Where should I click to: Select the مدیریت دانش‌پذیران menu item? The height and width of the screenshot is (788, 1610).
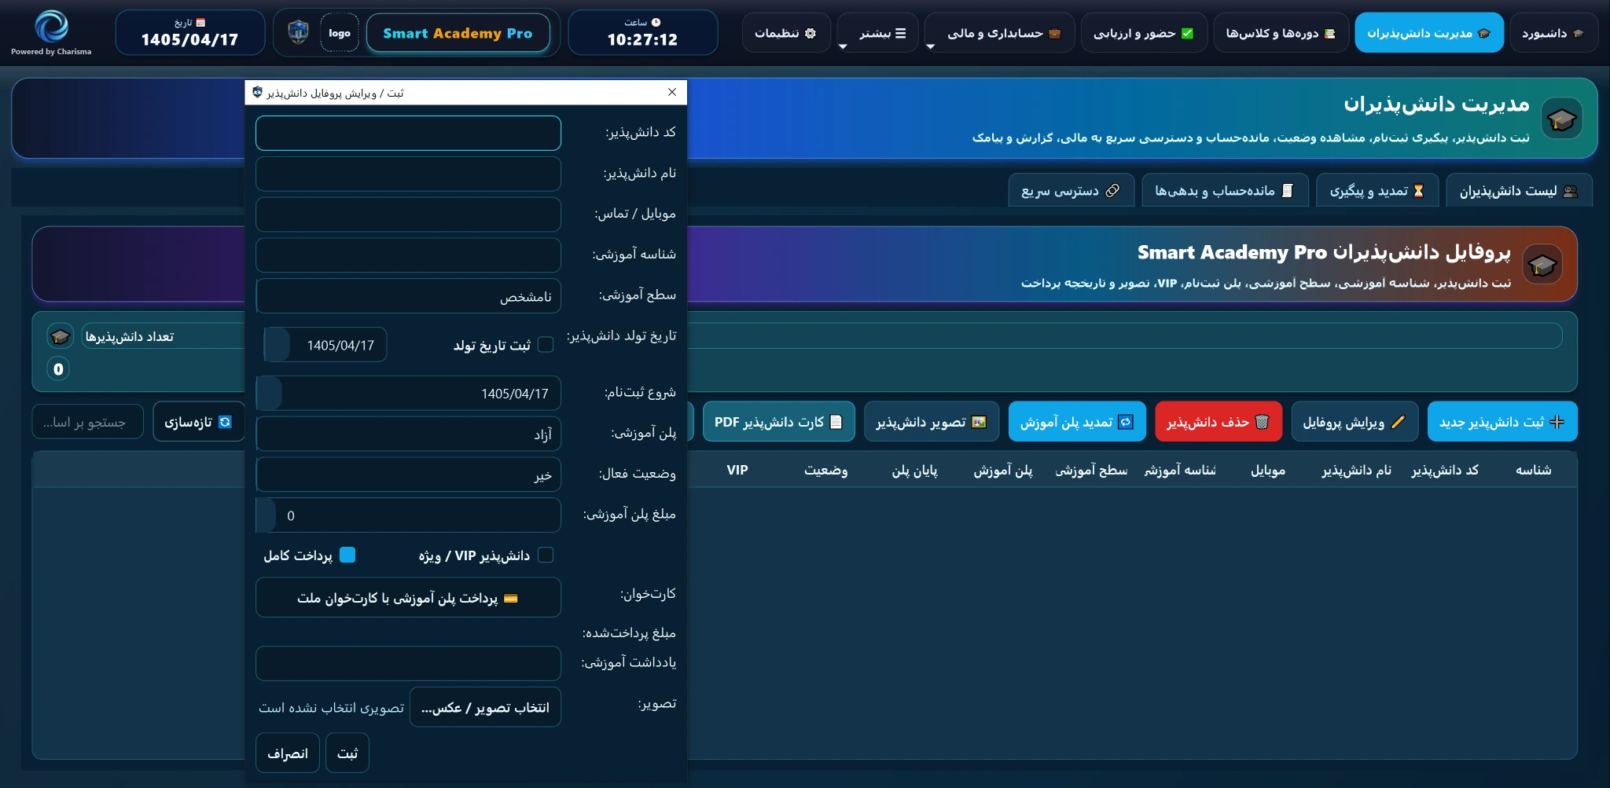[x=1429, y=33]
